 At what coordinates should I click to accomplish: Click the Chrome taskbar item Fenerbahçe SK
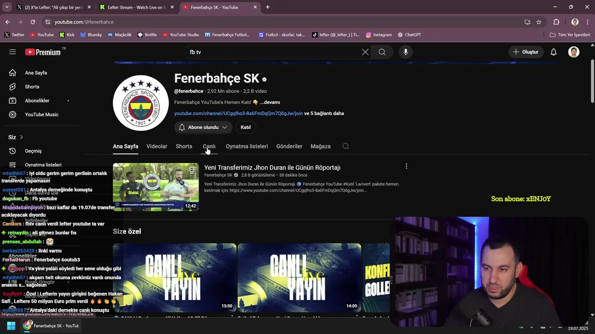(52, 326)
